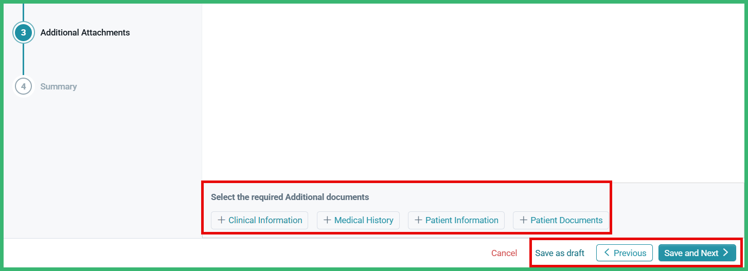Screen dimensions: 748x271
Task: Jump to the Summary step label
Action: (x=59, y=86)
